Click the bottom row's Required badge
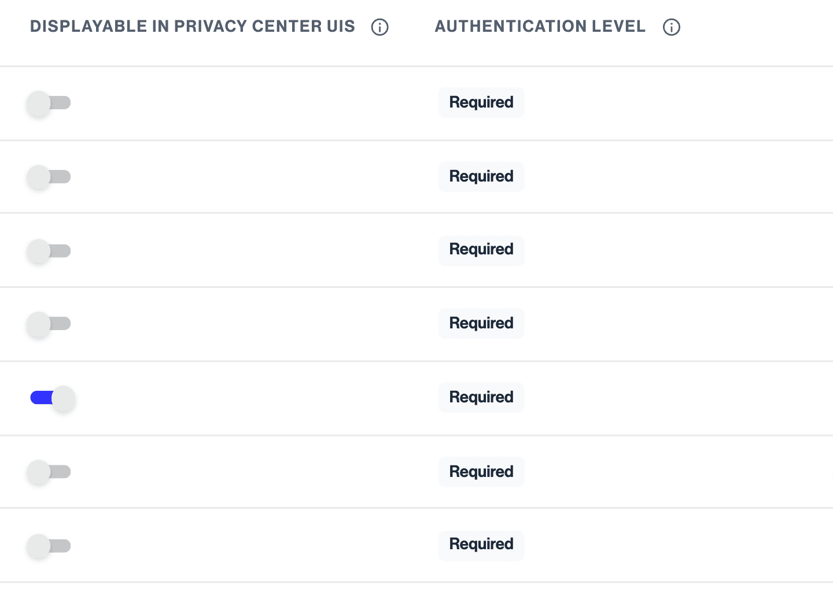833x592 pixels. (481, 545)
